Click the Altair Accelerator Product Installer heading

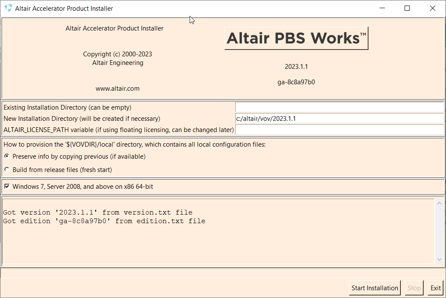click(x=114, y=28)
